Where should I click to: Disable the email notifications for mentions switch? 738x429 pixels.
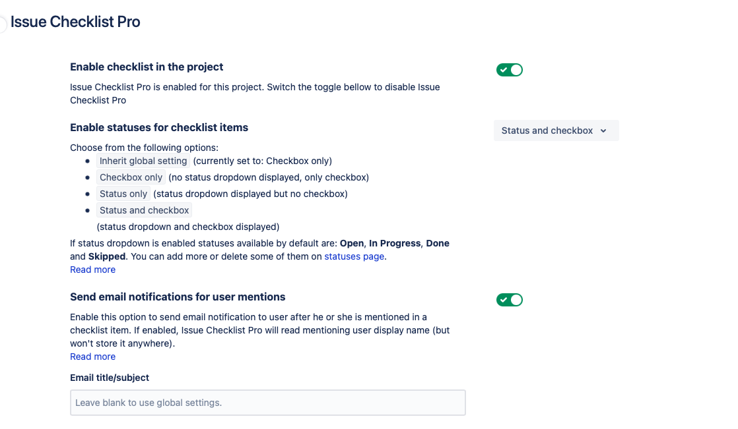[509, 300]
